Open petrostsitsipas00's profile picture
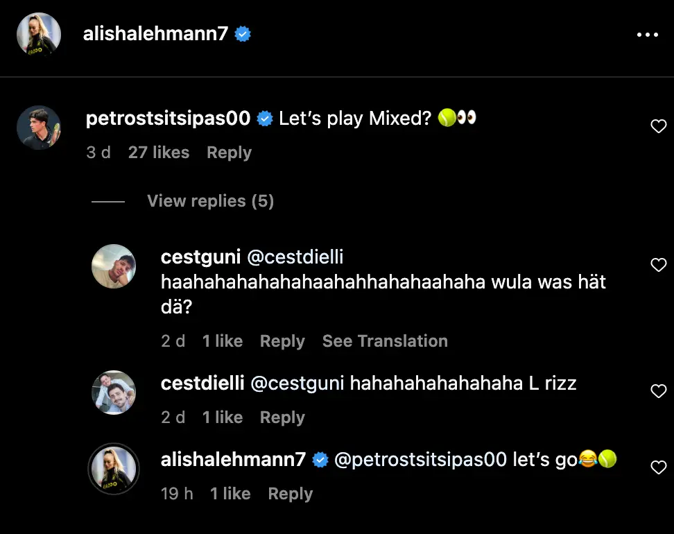674x534 pixels. 39,128
